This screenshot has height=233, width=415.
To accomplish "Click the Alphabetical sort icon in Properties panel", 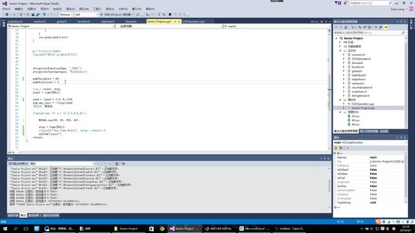I will pyautogui.click(x=341, y=148).
